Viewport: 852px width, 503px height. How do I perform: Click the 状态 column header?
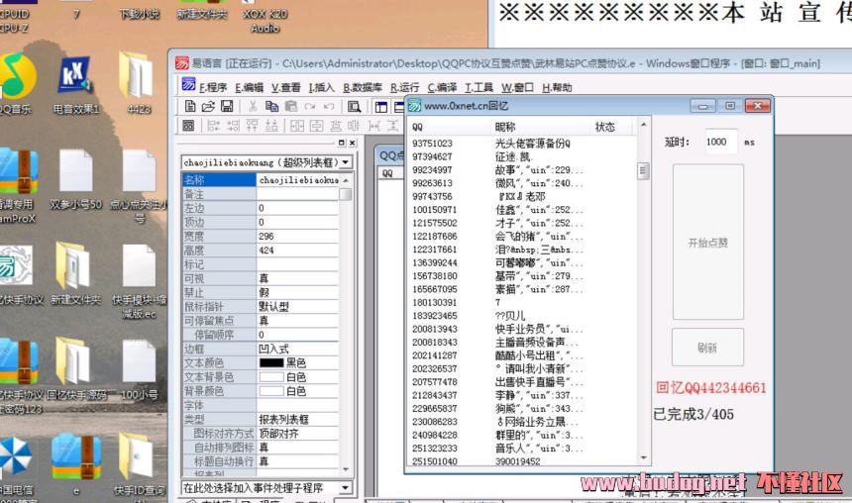tap(612, 127)
